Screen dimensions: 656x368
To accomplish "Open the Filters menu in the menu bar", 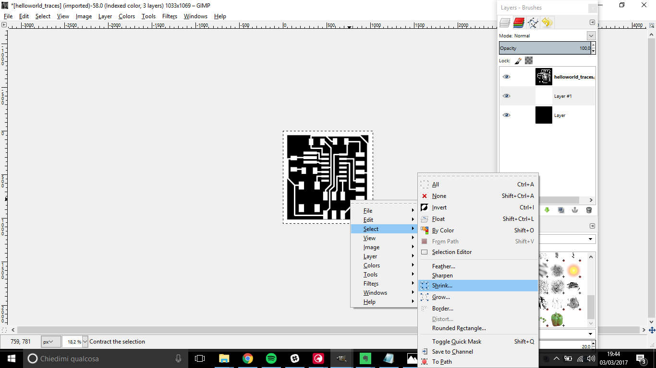I will [x=170, y=16].
